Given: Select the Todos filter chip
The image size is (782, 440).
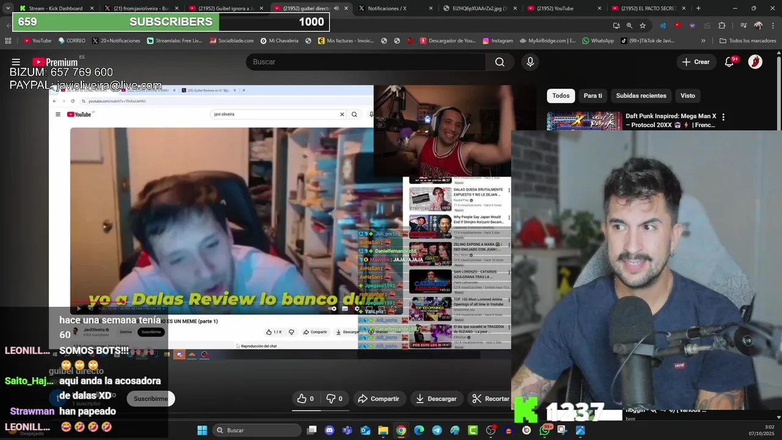Looking at the screenshot, I should pos(561,95).
